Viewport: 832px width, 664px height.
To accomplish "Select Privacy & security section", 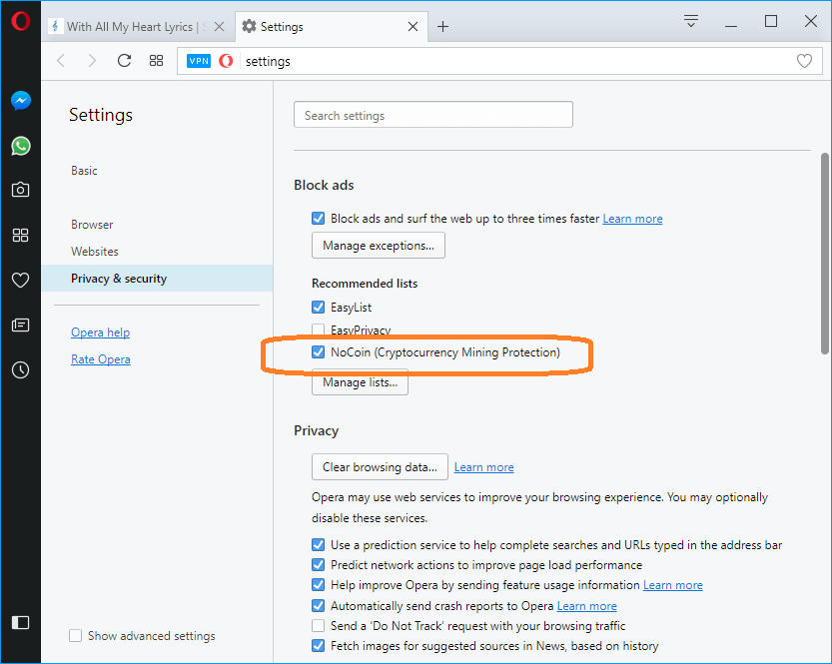I will click(x=157, y=279).
